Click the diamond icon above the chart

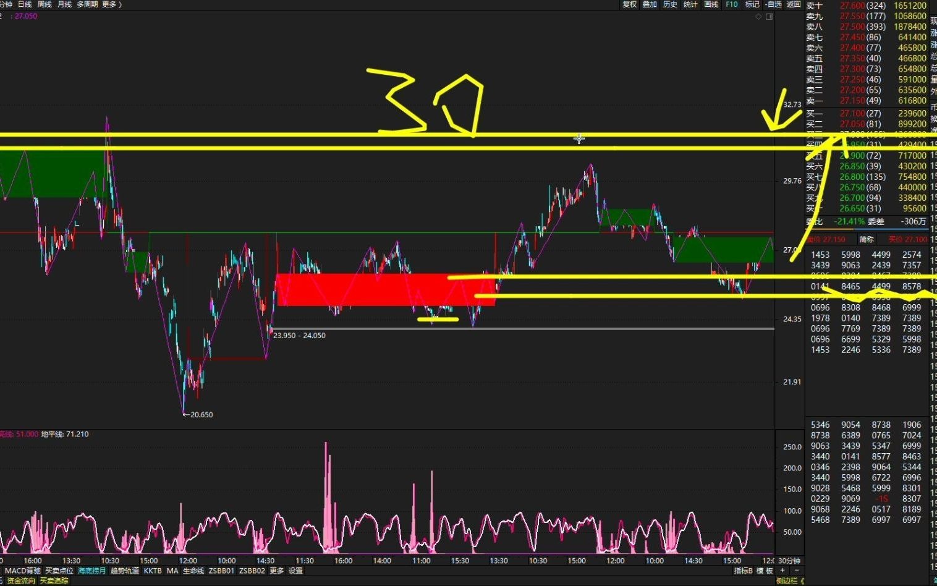758,17
